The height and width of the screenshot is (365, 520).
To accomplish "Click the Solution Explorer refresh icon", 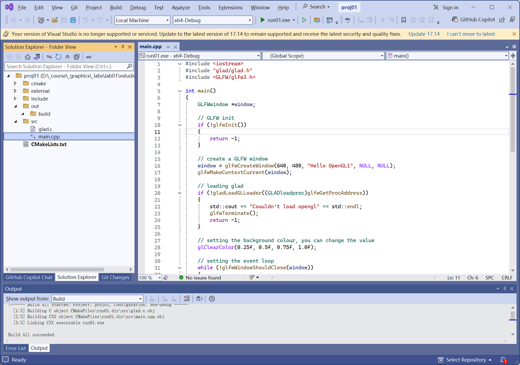I will coord(58,57).
